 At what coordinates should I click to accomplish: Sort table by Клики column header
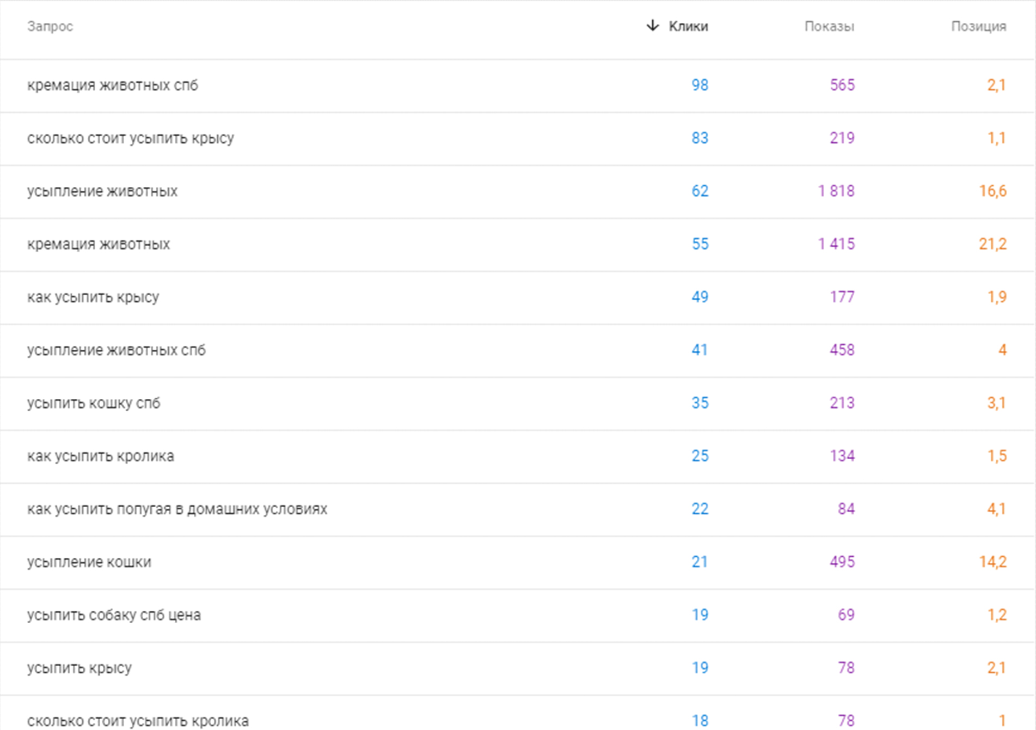[x=688, y=26]
